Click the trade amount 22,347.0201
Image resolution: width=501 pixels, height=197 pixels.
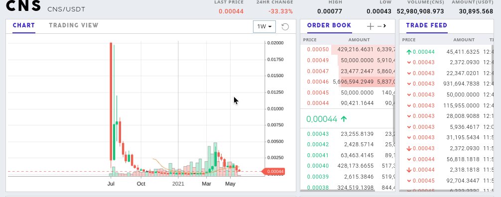pos(463,73)
